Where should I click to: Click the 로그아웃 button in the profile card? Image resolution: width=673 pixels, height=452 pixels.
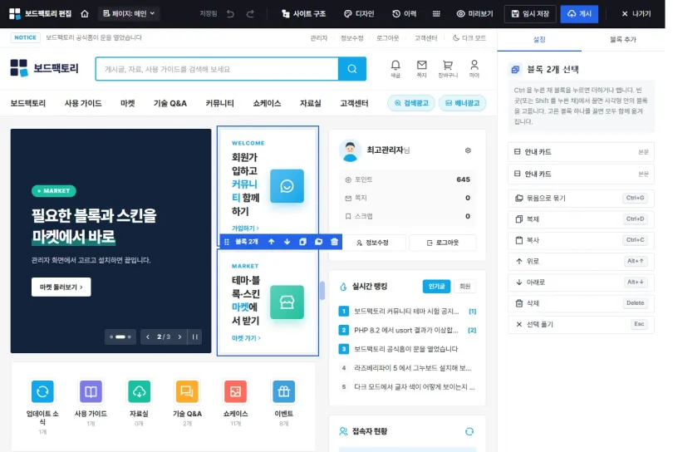(443, 243)
